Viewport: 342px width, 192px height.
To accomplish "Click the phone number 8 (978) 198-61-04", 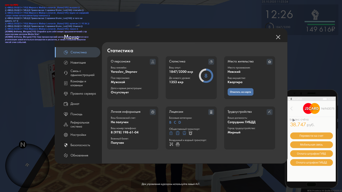I will tap(125, 132).
